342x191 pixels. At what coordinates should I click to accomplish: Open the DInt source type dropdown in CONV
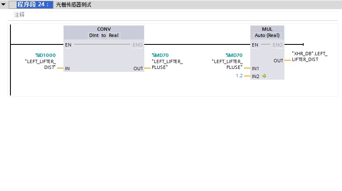coord(94,35)
